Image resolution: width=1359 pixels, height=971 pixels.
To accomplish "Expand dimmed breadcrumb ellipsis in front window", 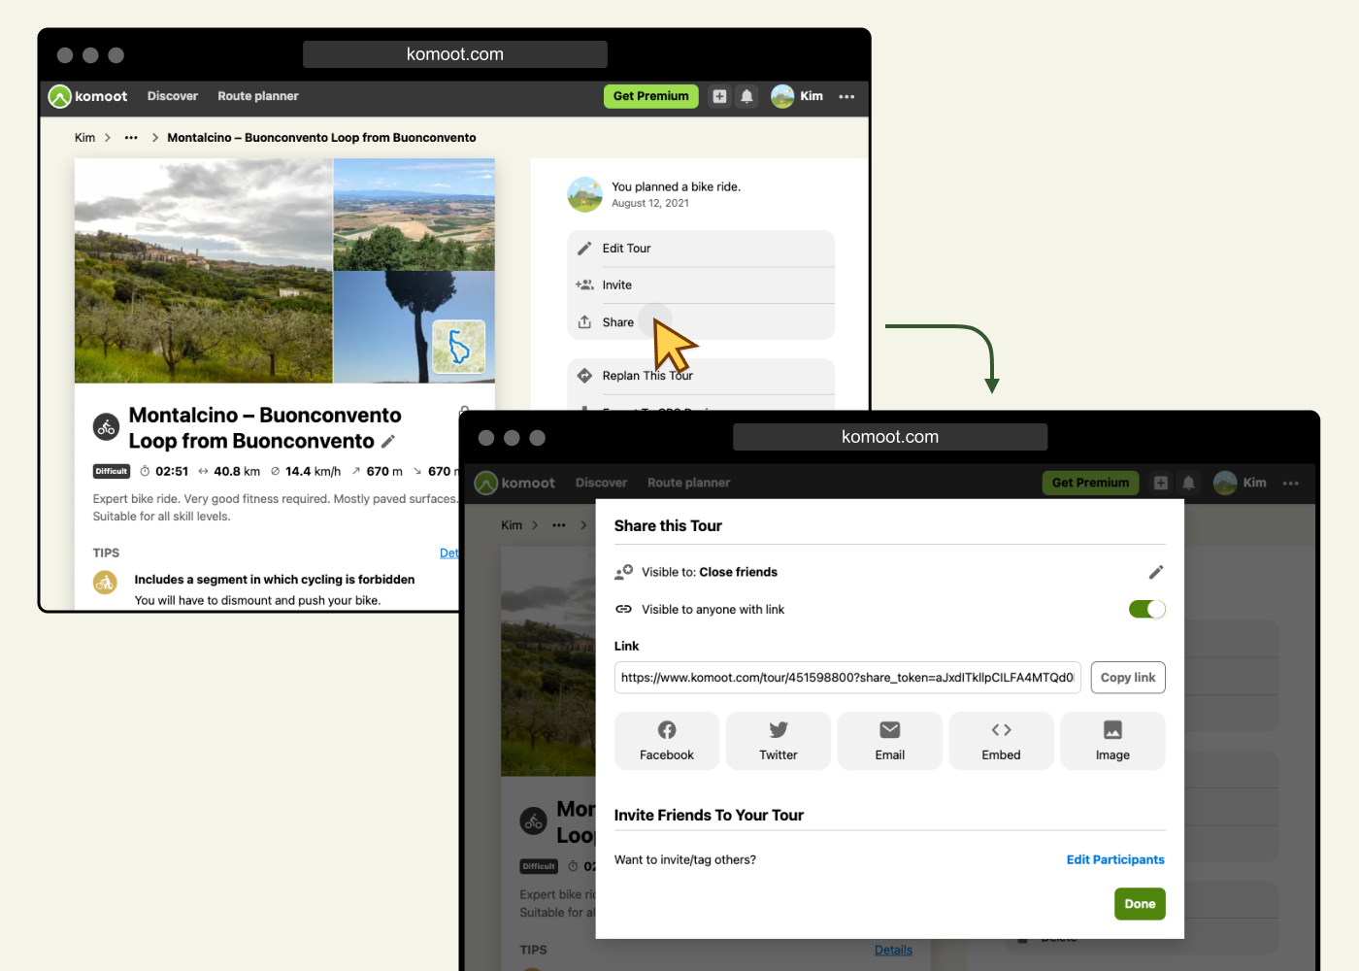I will point(558,525).
